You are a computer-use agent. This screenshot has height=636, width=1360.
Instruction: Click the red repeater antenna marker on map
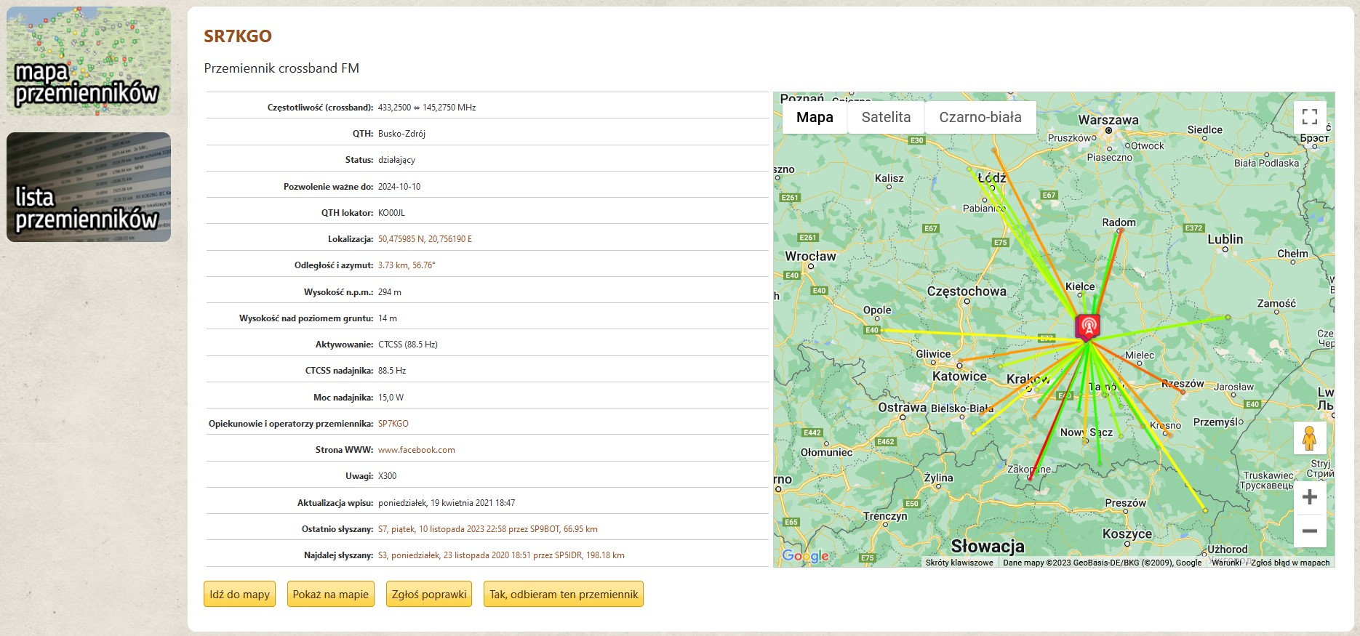pos(1088,326)
